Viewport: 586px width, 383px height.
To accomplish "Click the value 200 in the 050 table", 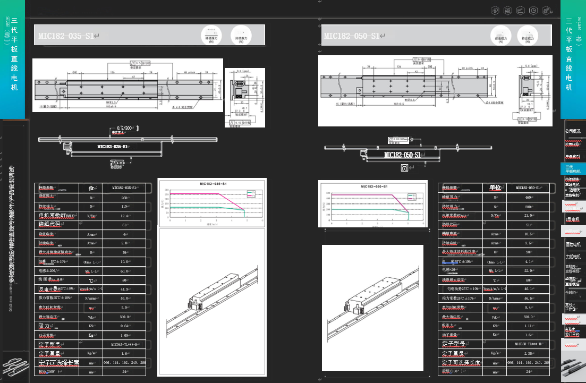I will click(528, 207).
